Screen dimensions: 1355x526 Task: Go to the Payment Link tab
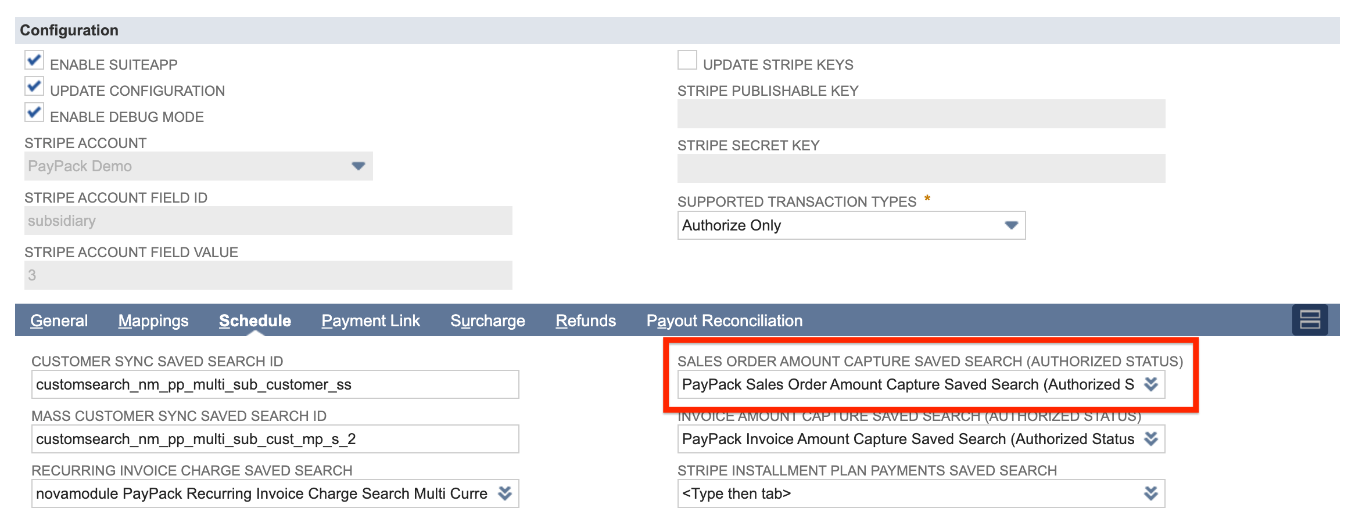[x=371, y=320]
